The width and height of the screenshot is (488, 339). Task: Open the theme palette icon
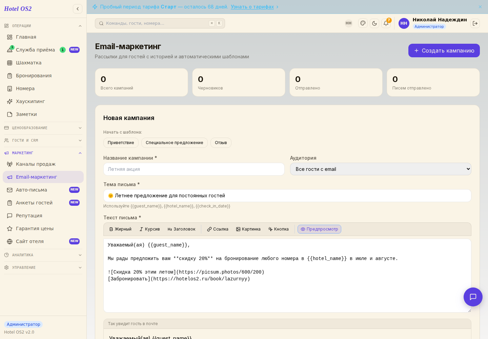(363, 23)
